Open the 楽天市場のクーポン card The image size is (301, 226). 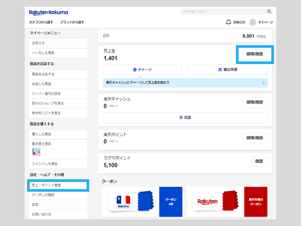pyautogui.click(x=227, y=202)
